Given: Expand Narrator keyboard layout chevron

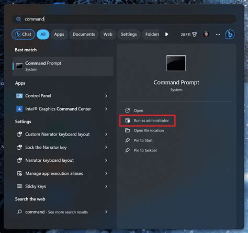Looking at the screenshot, I should [106, 160].
